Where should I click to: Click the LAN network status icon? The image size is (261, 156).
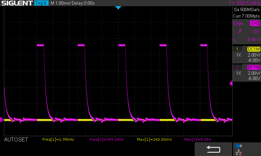pyautogui.click(x=239, y=152)
